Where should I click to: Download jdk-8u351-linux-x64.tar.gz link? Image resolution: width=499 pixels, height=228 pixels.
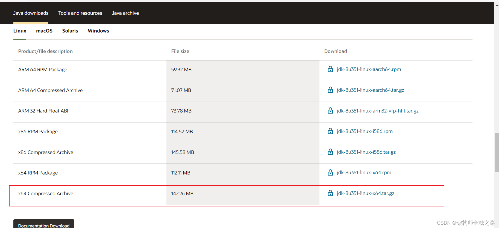(366, 193)
